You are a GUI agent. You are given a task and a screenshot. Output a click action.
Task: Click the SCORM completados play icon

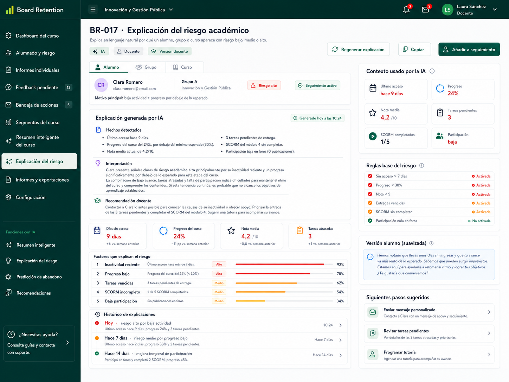click(373, 136)
